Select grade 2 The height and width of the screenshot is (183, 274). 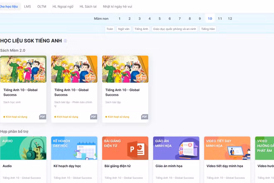click(x=130, y=19)
